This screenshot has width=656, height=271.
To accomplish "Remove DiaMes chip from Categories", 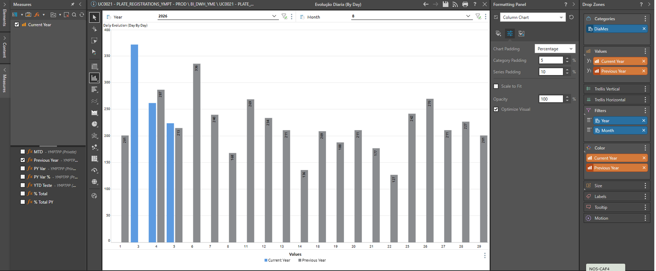I will (644, 29).
